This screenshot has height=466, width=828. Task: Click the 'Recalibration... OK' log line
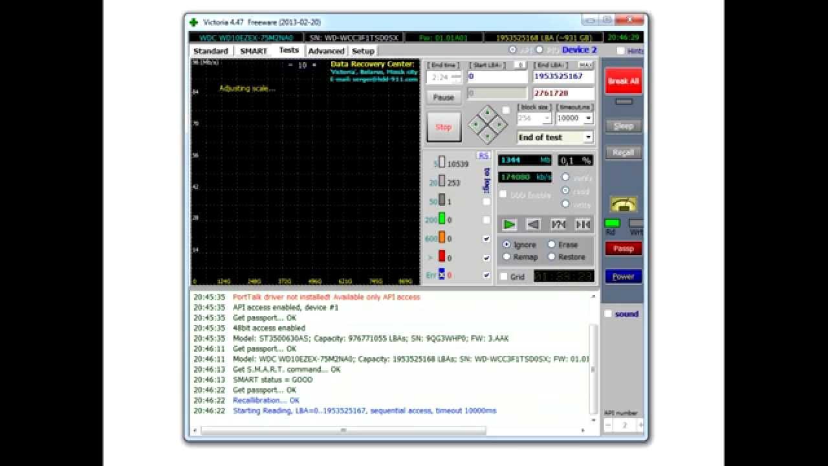[266, 401]
